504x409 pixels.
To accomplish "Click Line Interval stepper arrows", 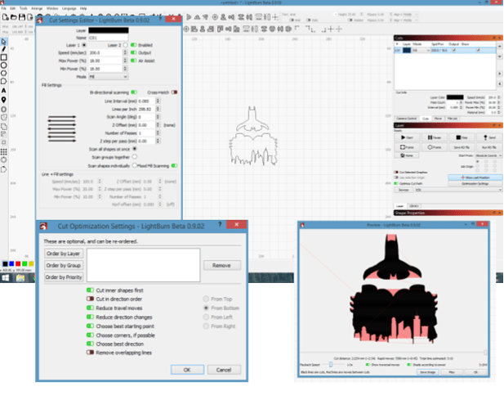I will coord(158,101).
